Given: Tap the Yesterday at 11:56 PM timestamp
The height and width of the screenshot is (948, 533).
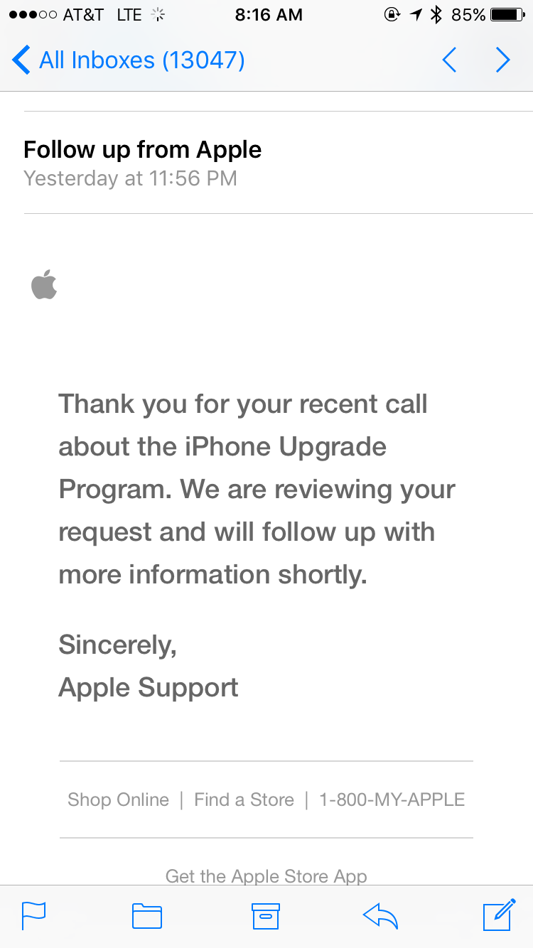Looking at the screenshot, I should (x=130, y=178).
